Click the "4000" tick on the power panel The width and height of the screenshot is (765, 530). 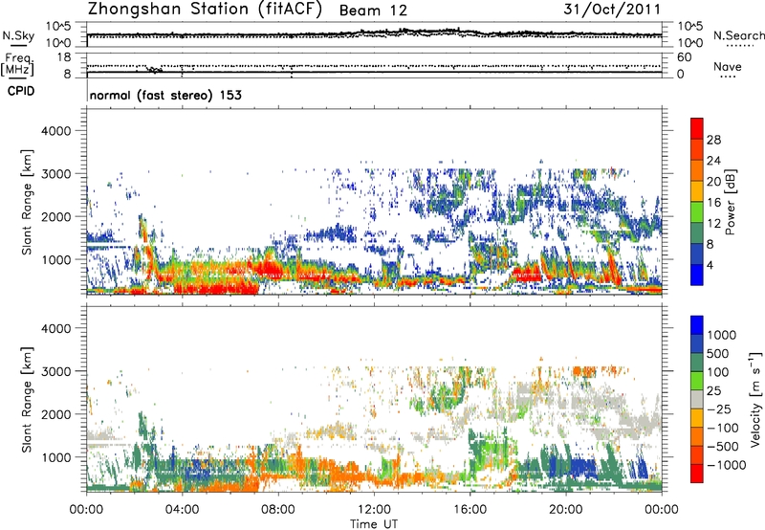click(55, 131)
